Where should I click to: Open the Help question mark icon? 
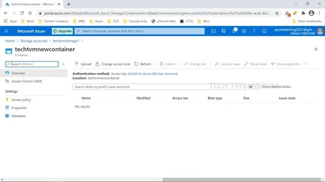(x=254, y=31)
